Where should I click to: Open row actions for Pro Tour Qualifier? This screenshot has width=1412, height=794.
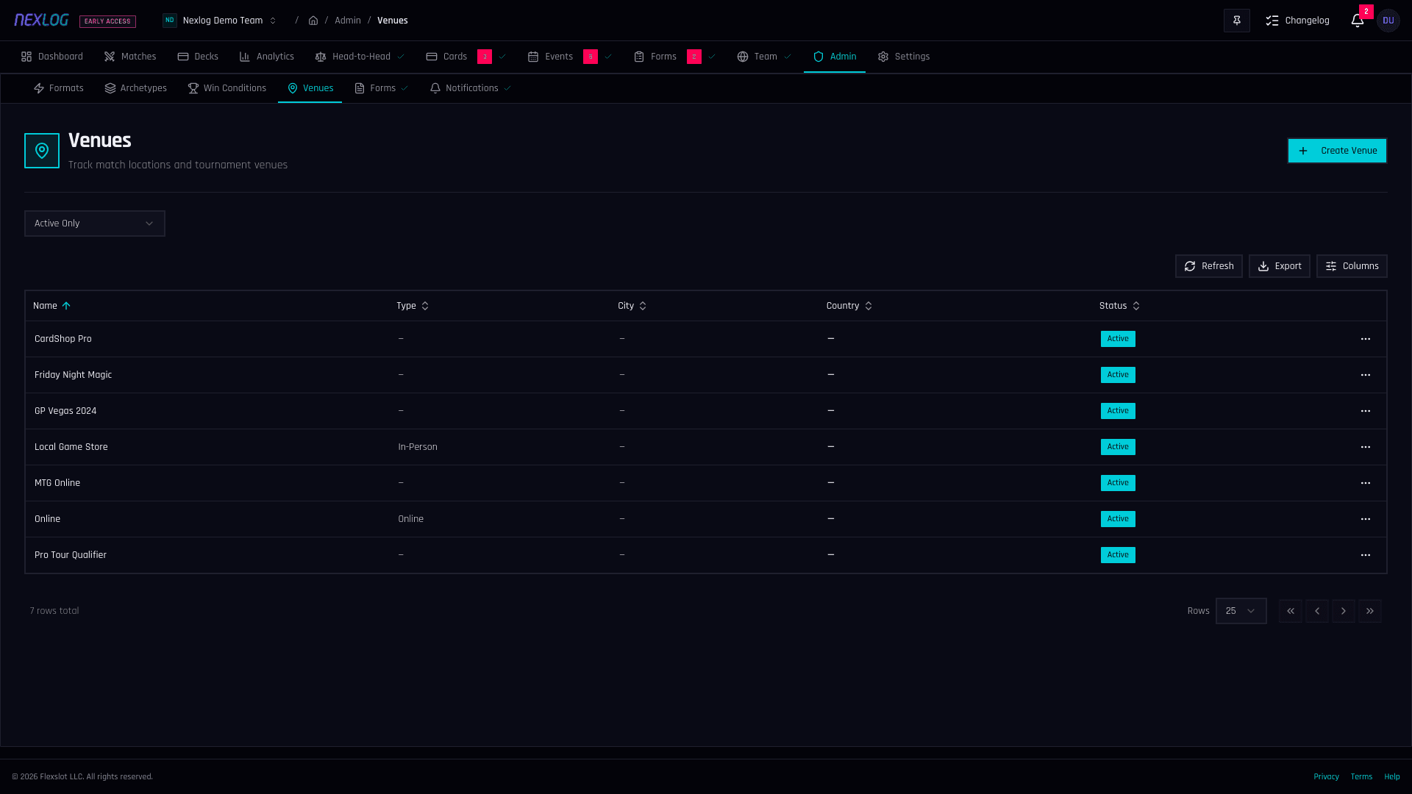(1365, 555)
